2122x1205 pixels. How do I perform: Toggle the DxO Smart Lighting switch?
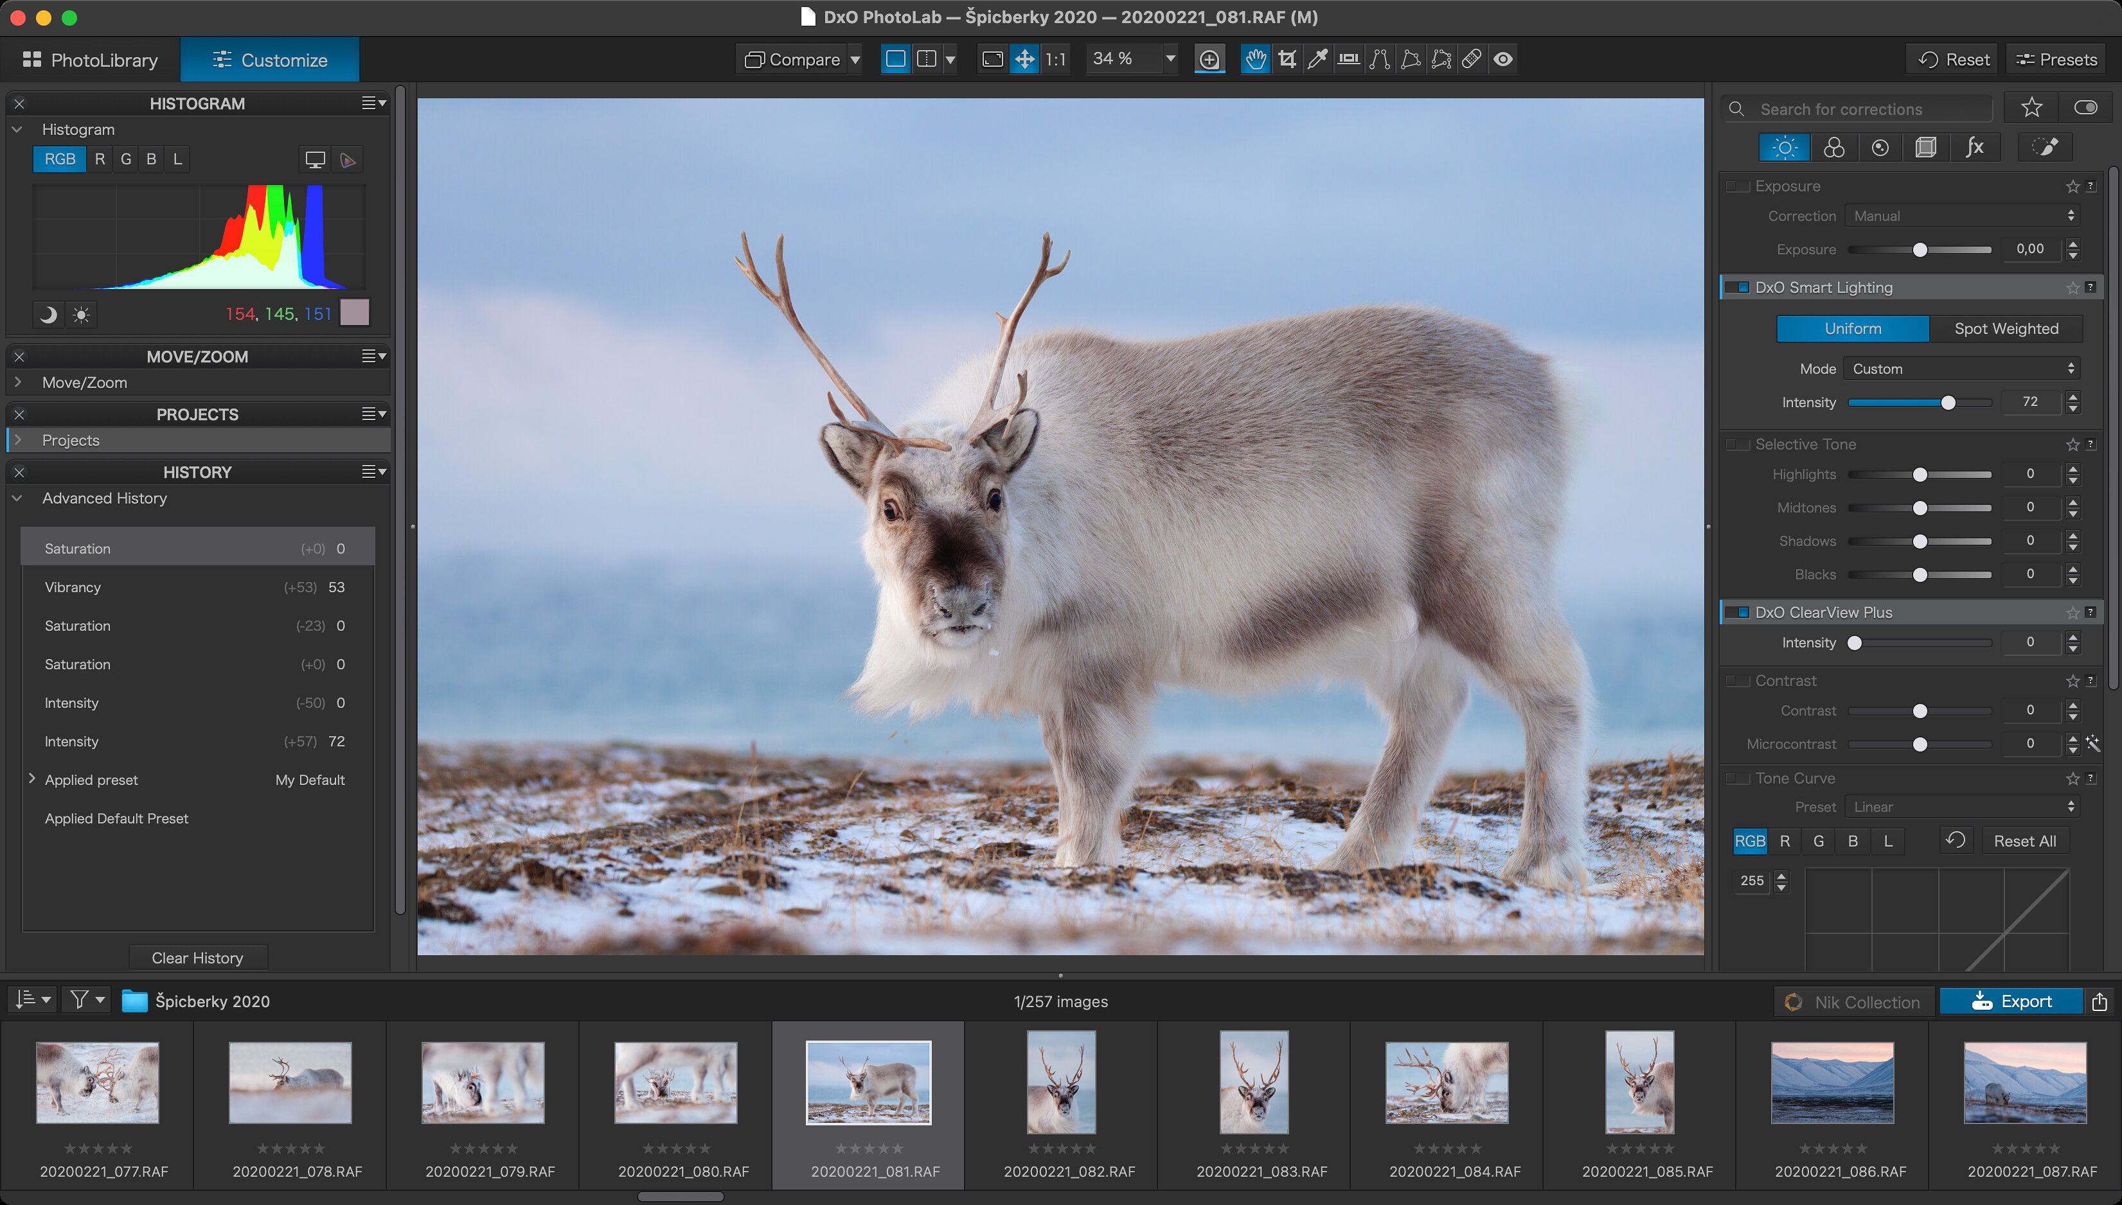point(1737,287)
